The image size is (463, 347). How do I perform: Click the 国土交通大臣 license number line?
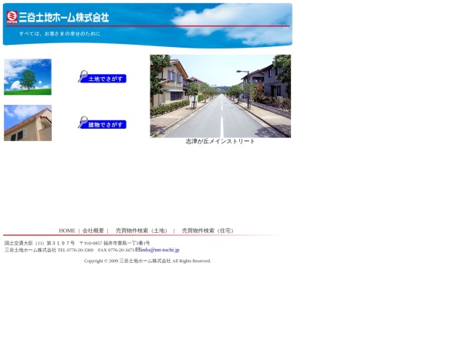(x=40, y=243)
